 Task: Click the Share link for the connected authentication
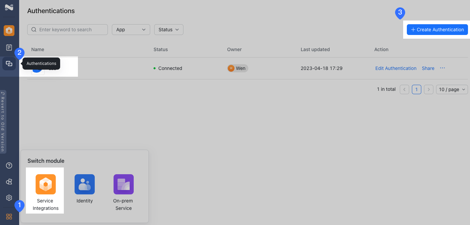pos(428,68)
